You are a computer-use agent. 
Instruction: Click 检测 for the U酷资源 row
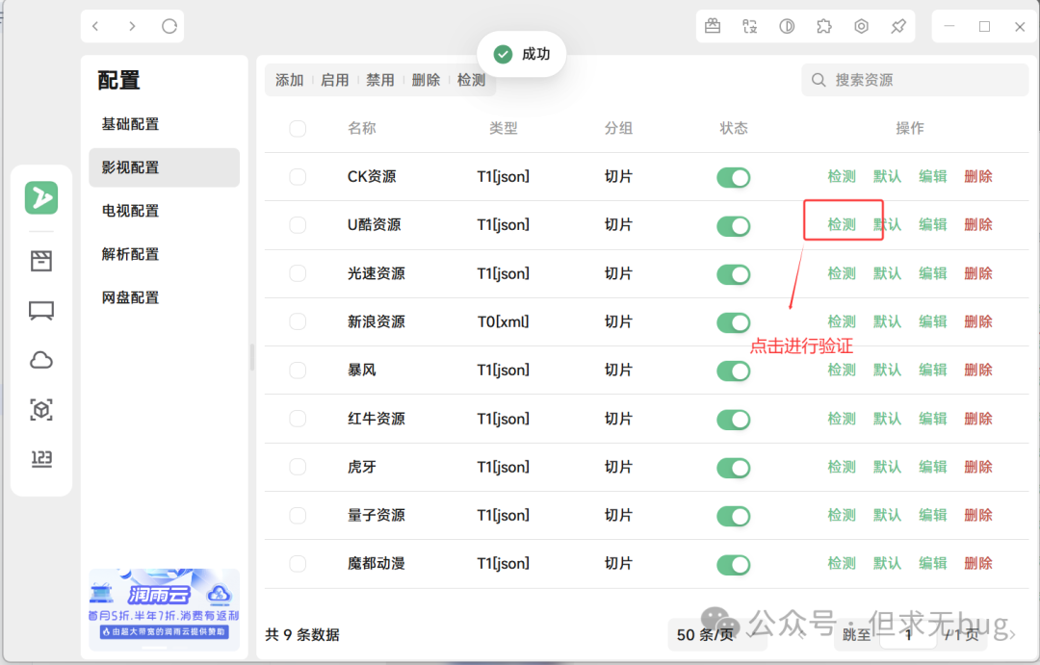click(x=842, y=224)
